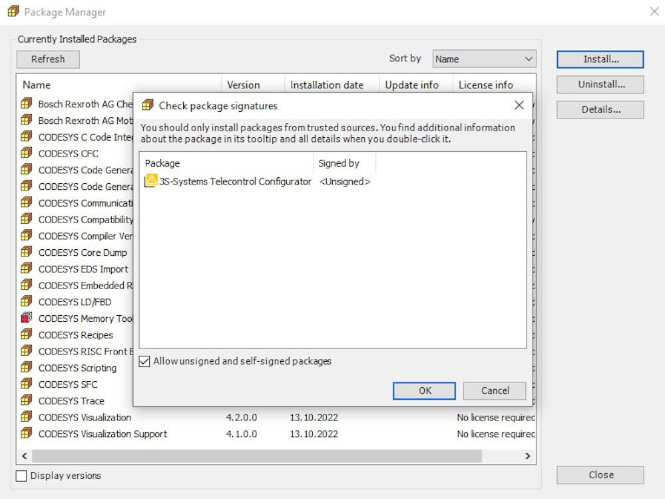This screenshot has height=499, width=665.
Task: Click version 4.2.0.0 of CODESYS Visualization
Action: (242, 418)
